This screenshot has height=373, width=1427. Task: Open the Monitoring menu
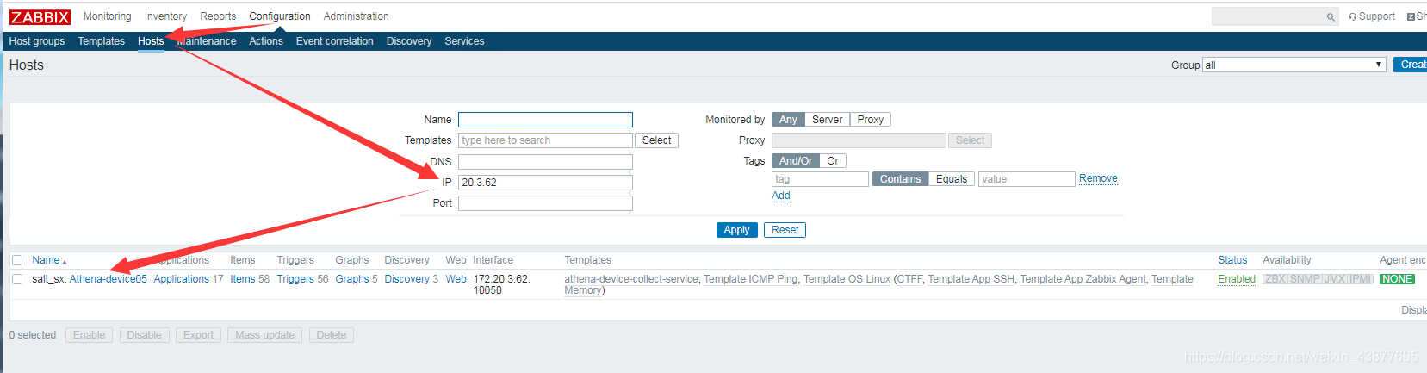tap(108, 16)
